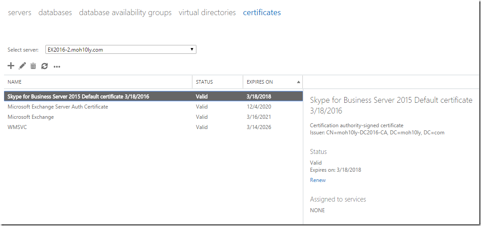Click Valid status in WMSVC row
Screen dimensions: 481x226
click(202, 127)
